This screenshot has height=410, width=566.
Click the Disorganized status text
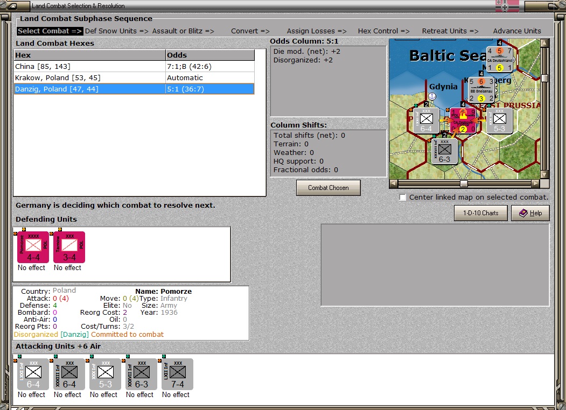(36, 334)
